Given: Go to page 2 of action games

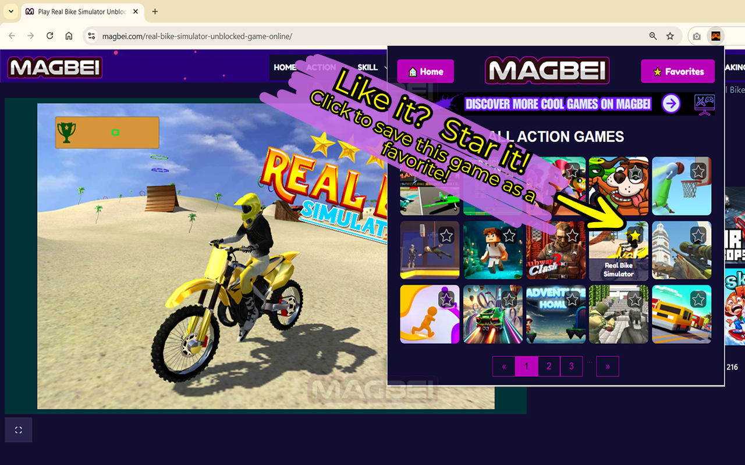Looking at the screenshot, I should pos(549,366).
